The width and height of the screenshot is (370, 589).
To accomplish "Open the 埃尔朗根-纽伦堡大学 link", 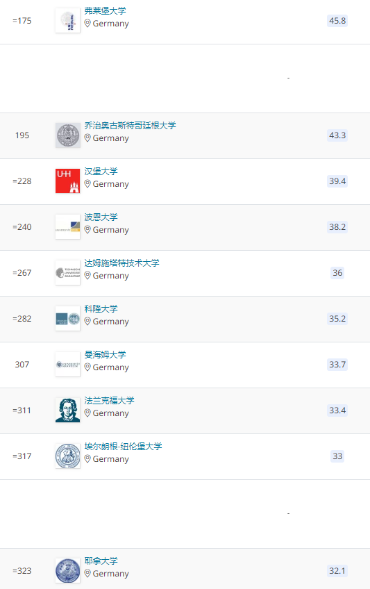I will click(123, 446).
